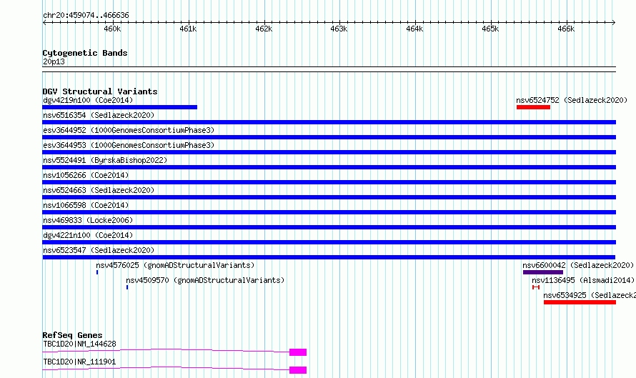Select the dgv4221n100 (Coe2014) label
This screenshot has width=636, height=378.
88,235
